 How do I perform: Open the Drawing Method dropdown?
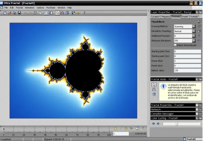coord(194,27)
